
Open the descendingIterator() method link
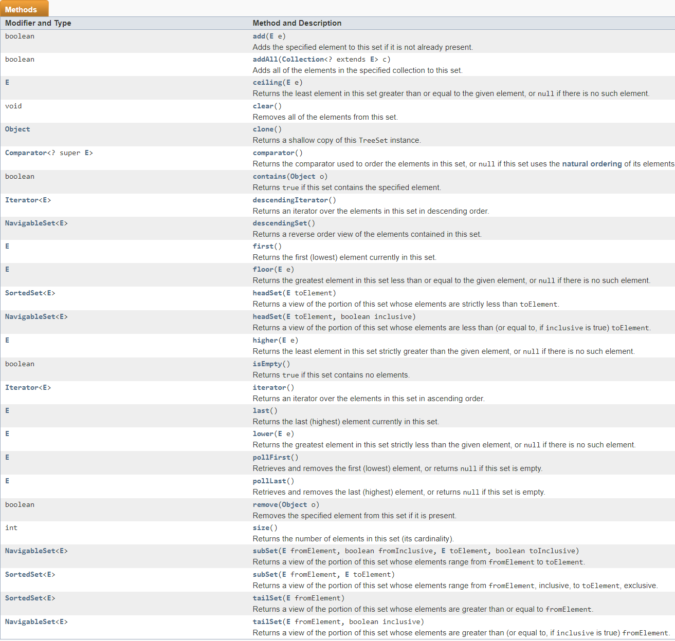(290, 200)
